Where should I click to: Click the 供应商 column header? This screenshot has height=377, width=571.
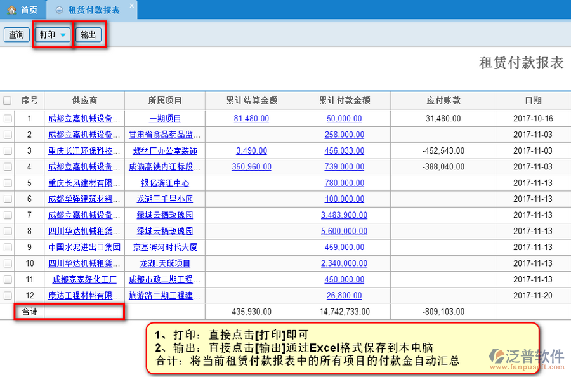coord(84,100)
